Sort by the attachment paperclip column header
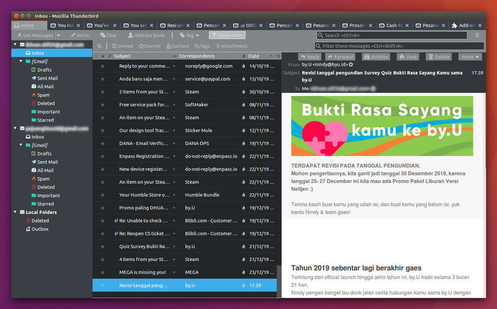This screenshot has height=309, width=497. (x=109, y=56)
